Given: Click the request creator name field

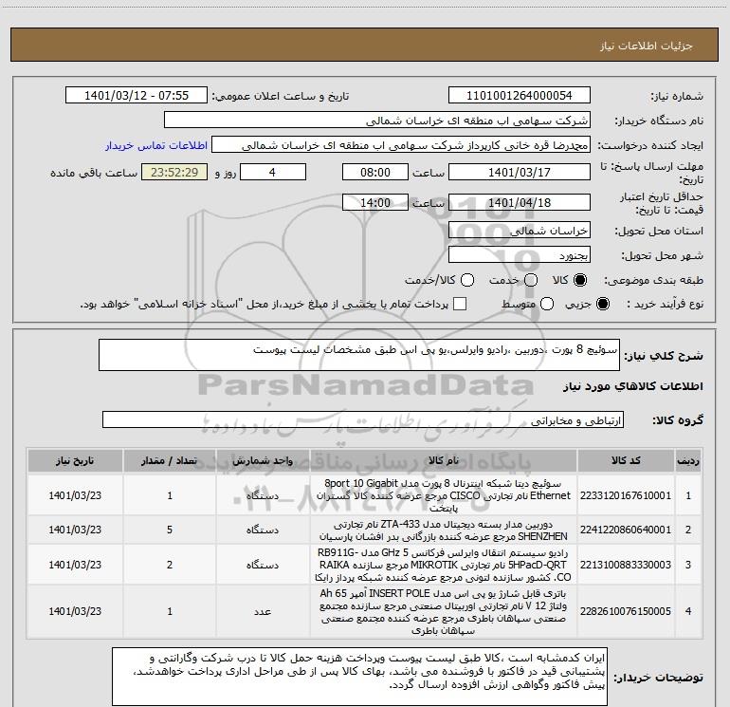Looking at the screenshot, I should [401, 145].
